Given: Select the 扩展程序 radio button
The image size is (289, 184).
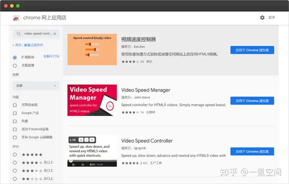Looking at the screenshot, I should (x=15, y=58).
